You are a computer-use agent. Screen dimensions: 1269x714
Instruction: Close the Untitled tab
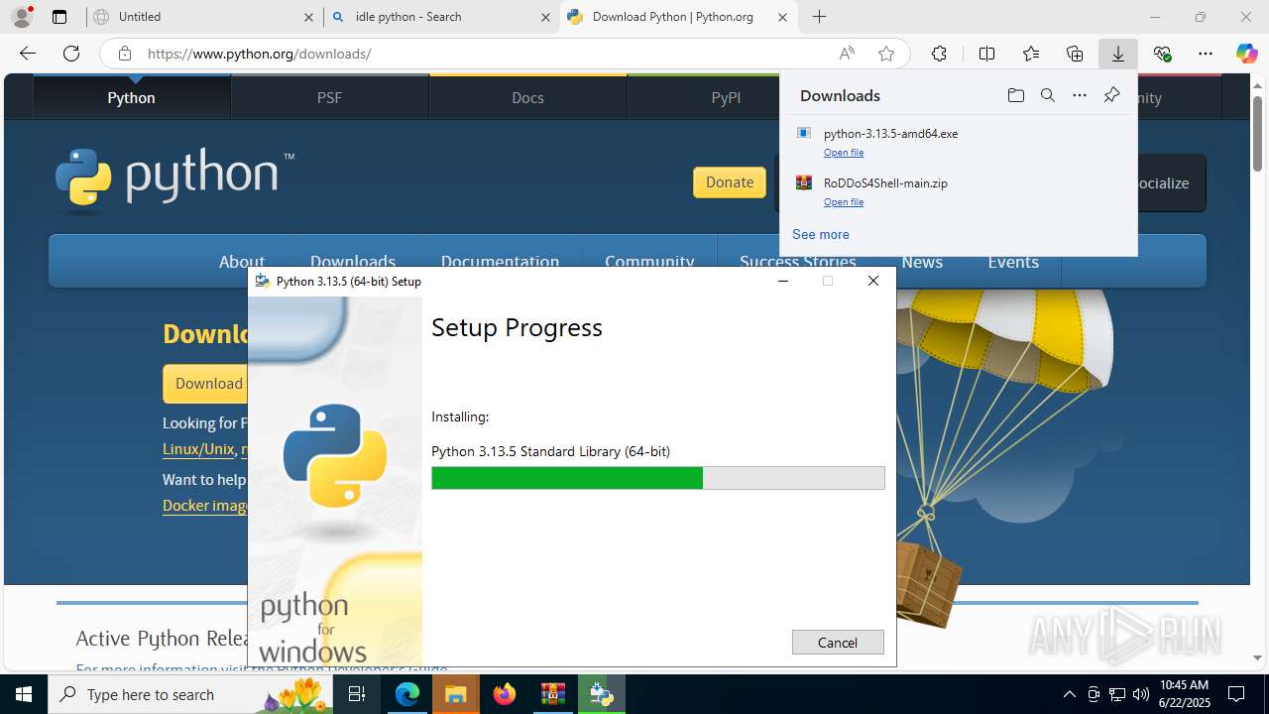point(308,17)
